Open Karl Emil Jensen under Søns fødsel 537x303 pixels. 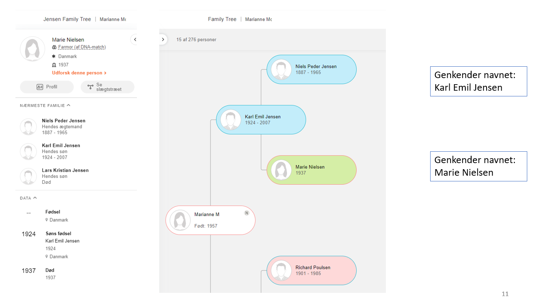[62, 241]
